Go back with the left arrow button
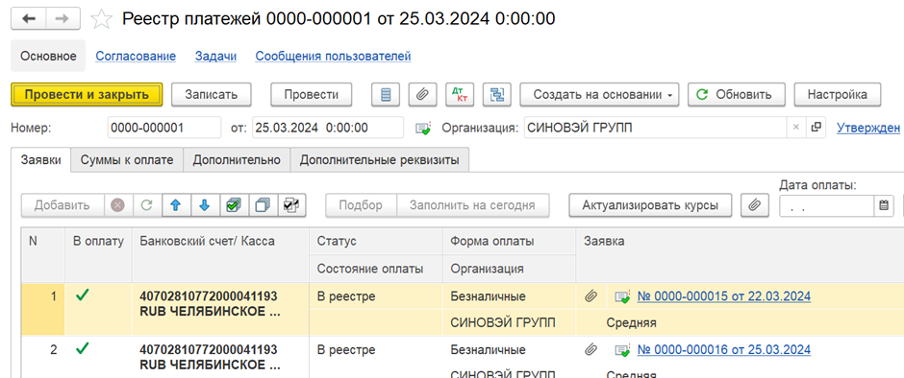The image size is (904, 378). point(28,18)
